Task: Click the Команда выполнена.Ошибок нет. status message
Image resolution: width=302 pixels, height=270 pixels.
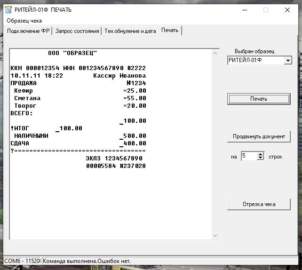Action: [x=87, y=261]
